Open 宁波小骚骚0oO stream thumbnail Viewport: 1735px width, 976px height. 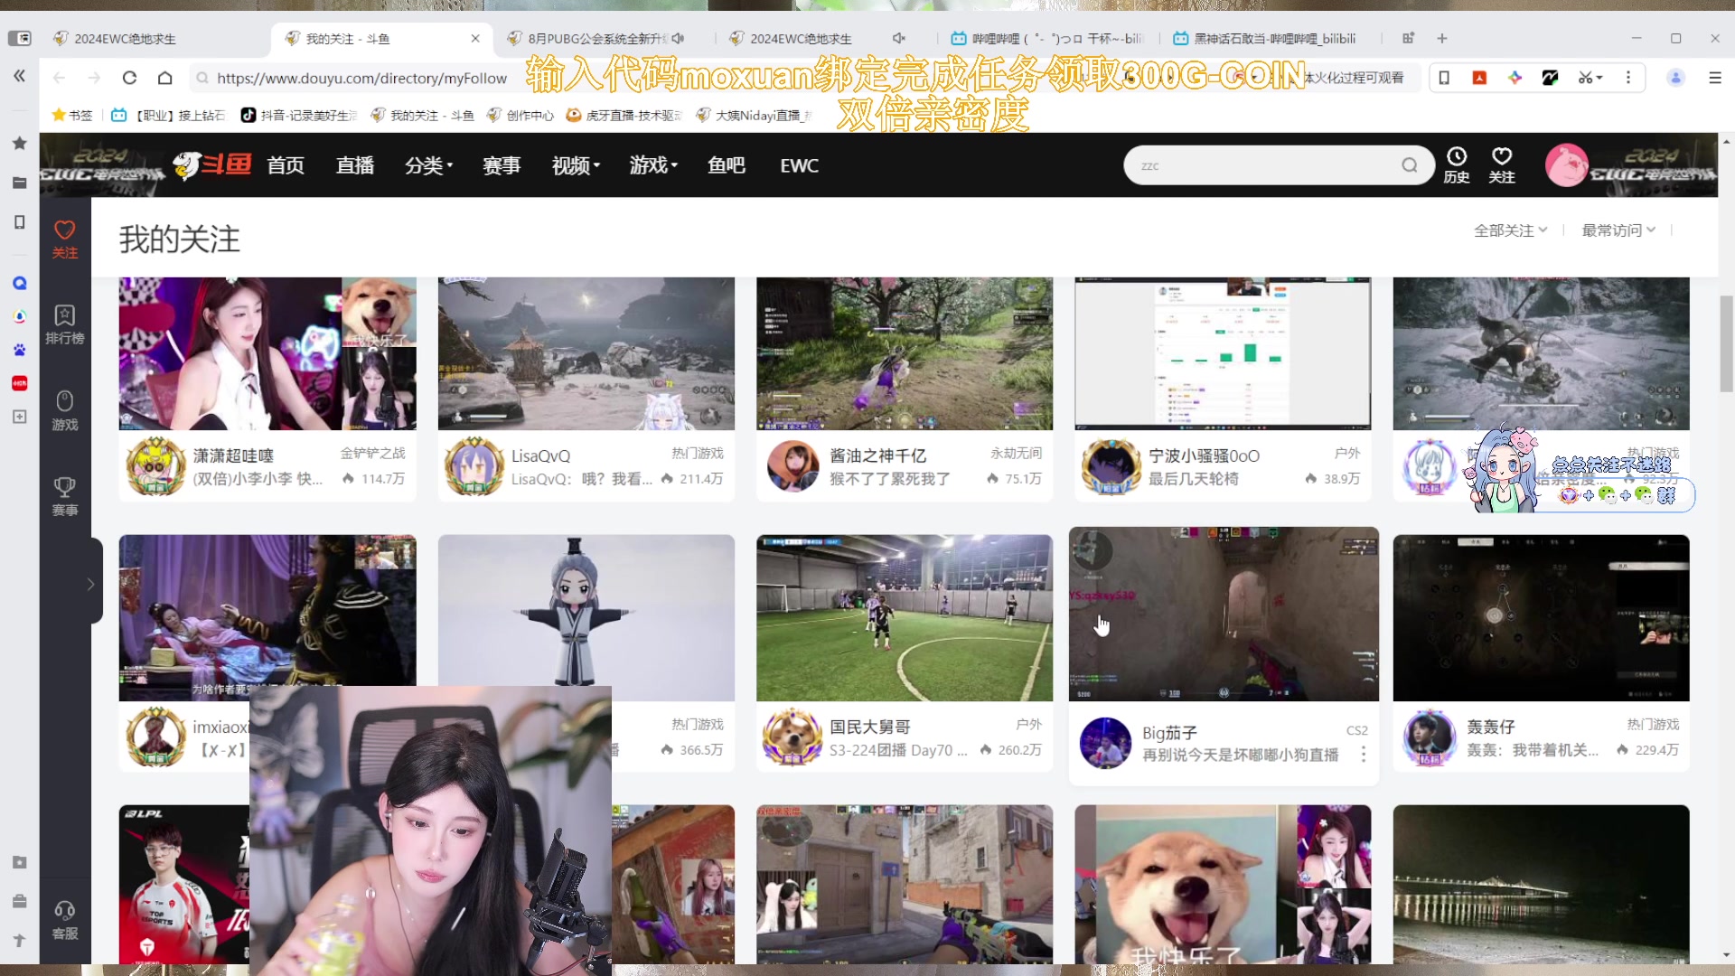coord(1223,353)
